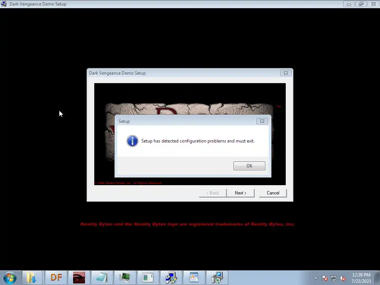Close the small Setup message dialog
Screen dimensions: 380x285
(x=262, y=121)
